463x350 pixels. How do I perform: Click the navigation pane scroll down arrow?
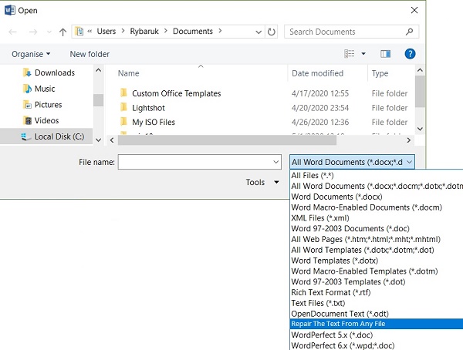(99, 140)
